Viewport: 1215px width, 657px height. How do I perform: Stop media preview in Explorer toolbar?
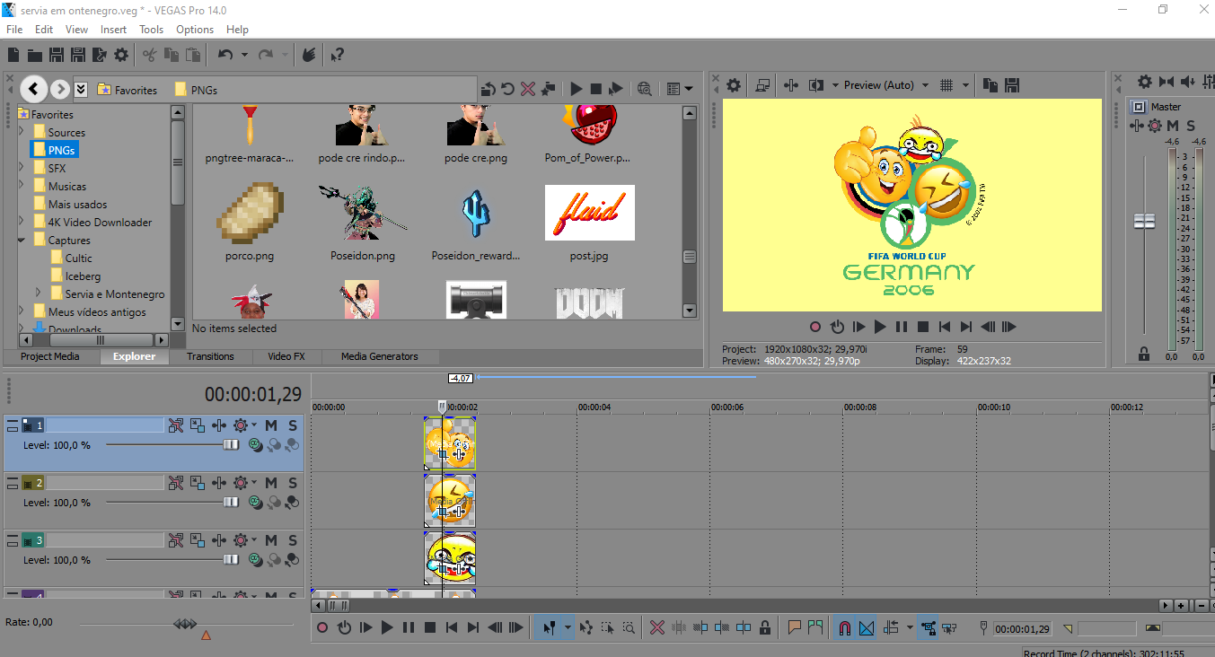(x=595, y=89)
